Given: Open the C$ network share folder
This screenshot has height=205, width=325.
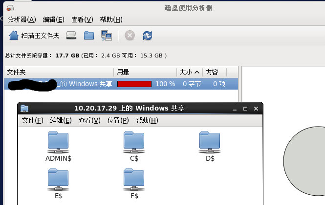Looking at the screenshot, I should (x=134, y=147).
